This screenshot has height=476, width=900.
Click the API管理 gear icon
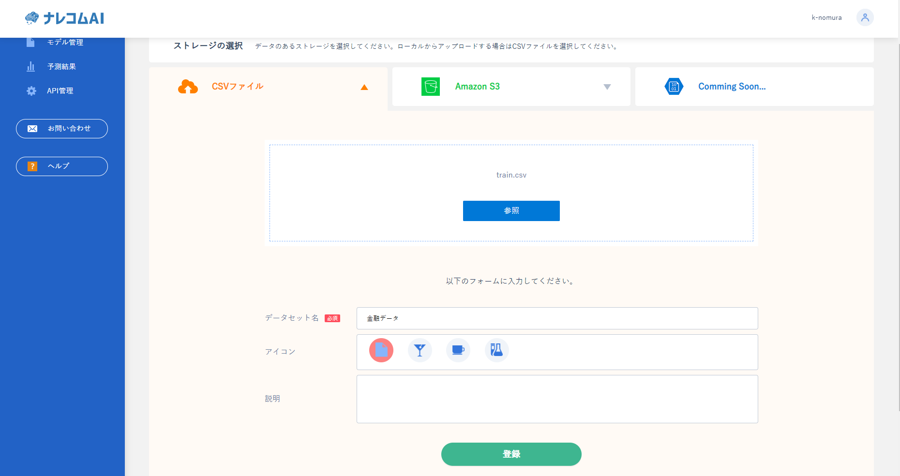point(31,91)
